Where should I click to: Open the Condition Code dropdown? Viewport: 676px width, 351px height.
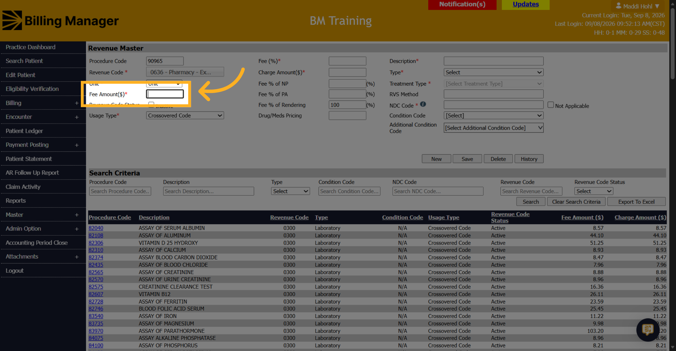(493, 115)
